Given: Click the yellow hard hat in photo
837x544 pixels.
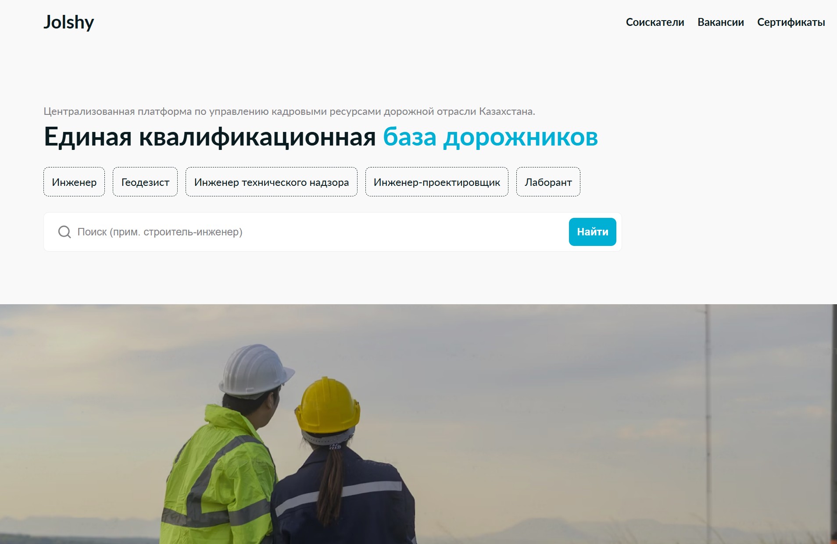Looking at the screenshot, I should tap(327, 405).
